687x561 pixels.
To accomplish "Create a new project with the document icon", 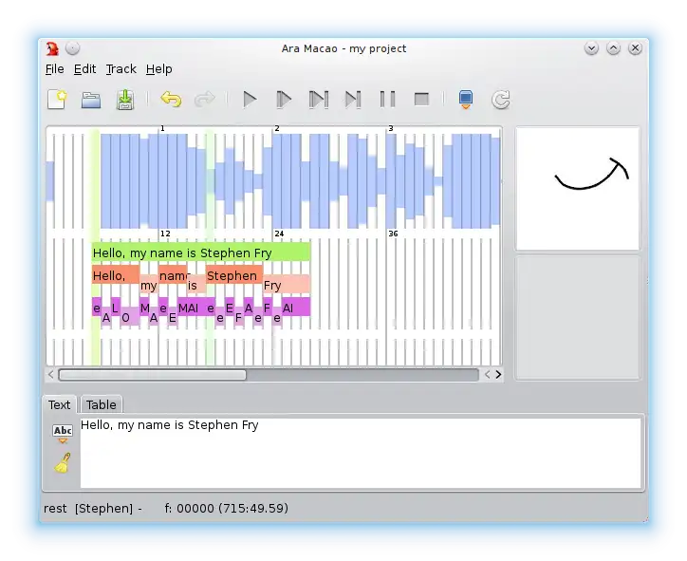I will [x=57, y=99].
